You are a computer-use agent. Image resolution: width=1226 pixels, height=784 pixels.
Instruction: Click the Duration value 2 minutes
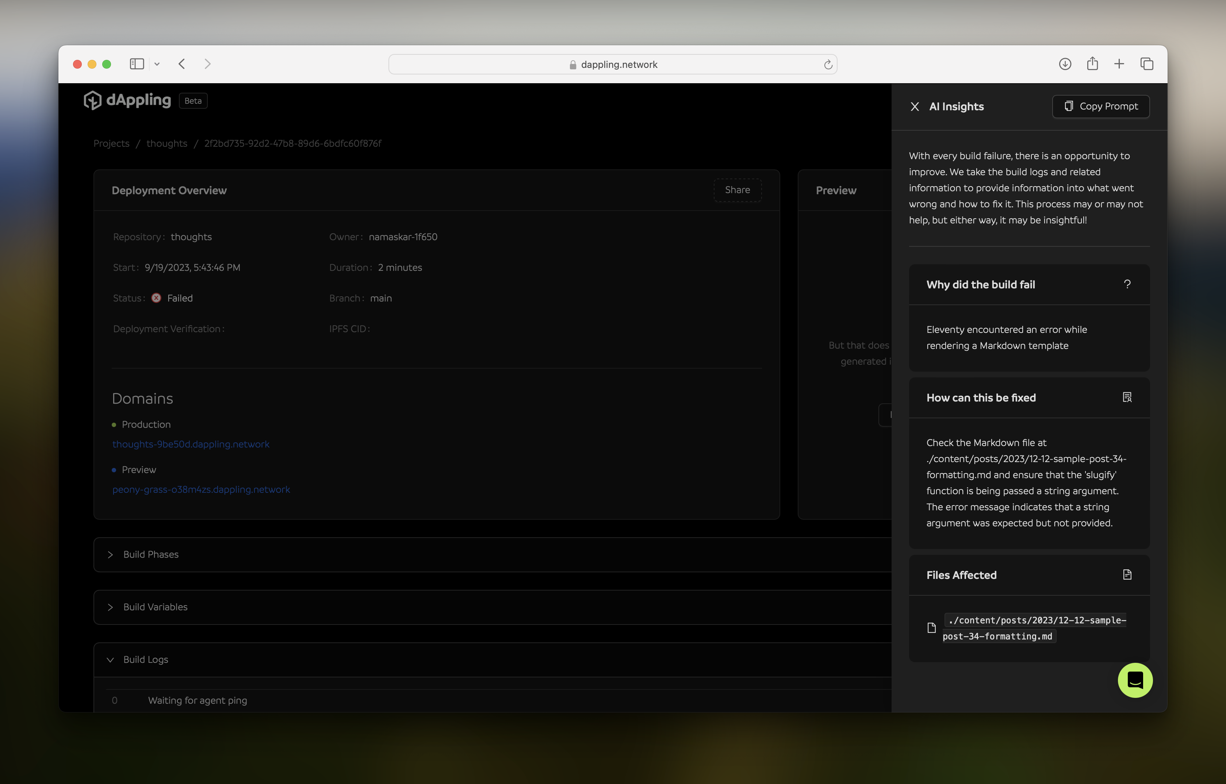pos(400,268)
